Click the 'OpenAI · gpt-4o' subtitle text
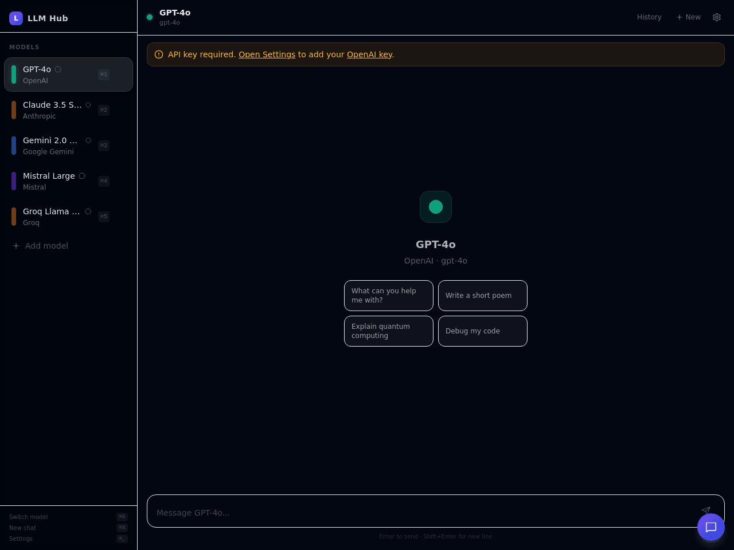Image resolution: width=734 pixels, height=550 pixels. pyautogui.click(x=436, y=261)
